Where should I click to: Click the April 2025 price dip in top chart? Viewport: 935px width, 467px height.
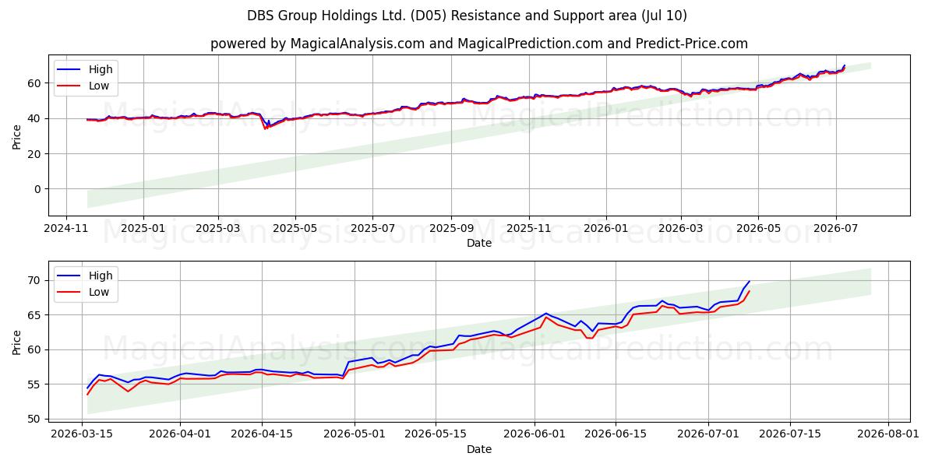click(266, 127)
